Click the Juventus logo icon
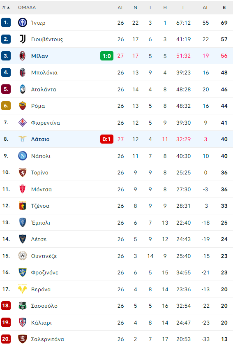Image resolution: width=233 pixels, height=346 pixels. 23,39
